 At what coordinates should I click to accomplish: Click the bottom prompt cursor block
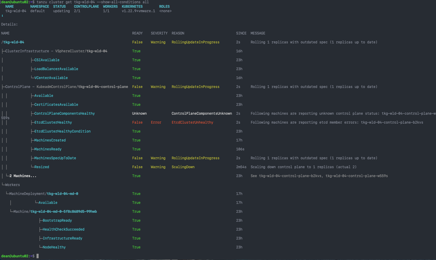click(38, 256)
